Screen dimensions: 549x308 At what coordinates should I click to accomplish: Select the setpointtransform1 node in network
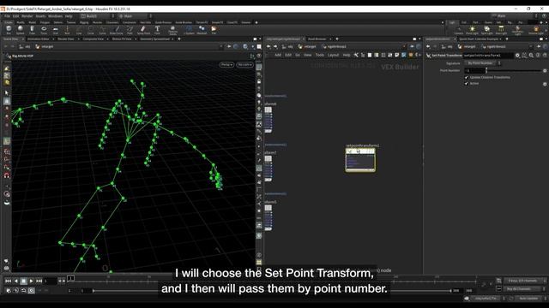(360, 160)
